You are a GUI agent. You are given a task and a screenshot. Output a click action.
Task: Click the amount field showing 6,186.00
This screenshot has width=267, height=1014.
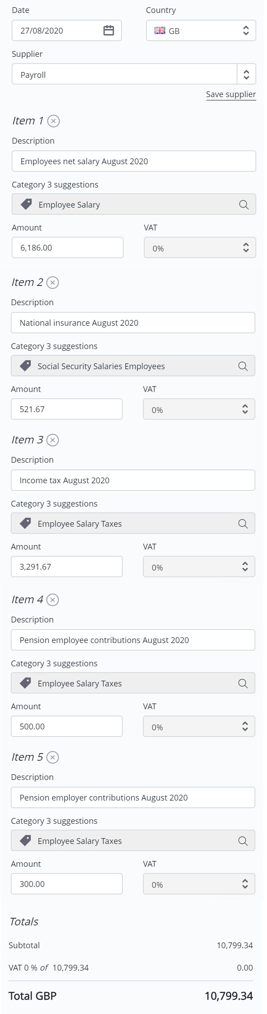(x=67, y=248)
